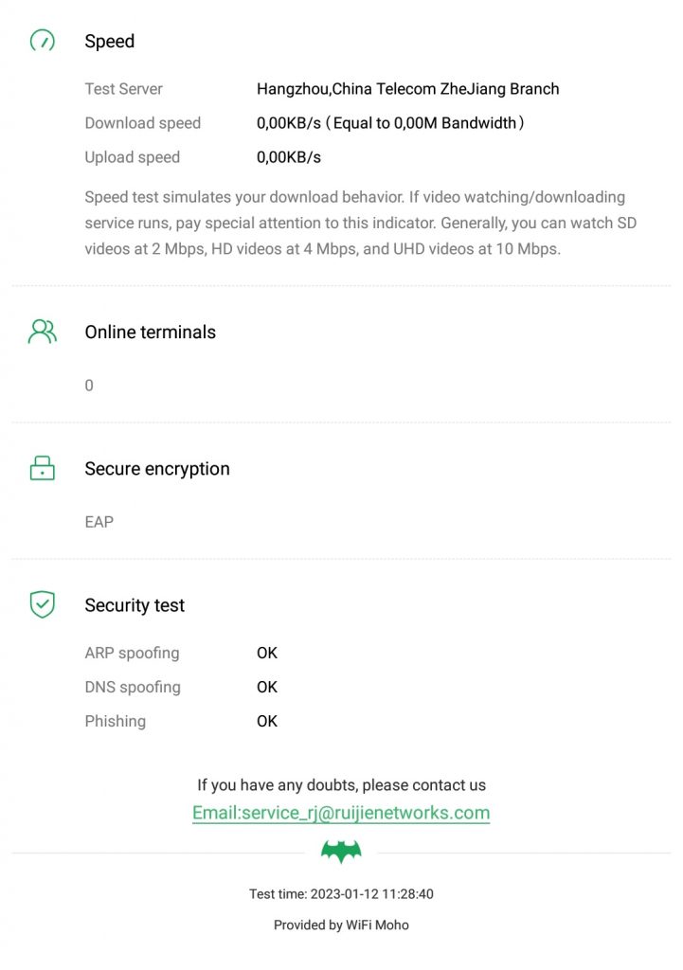This screenshot has height=970, width=683.
Task: Click the ARP spoofing OK result
Action: [267, 653]
